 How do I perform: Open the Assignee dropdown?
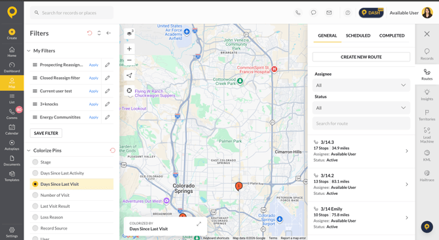(x=361, y=85)
